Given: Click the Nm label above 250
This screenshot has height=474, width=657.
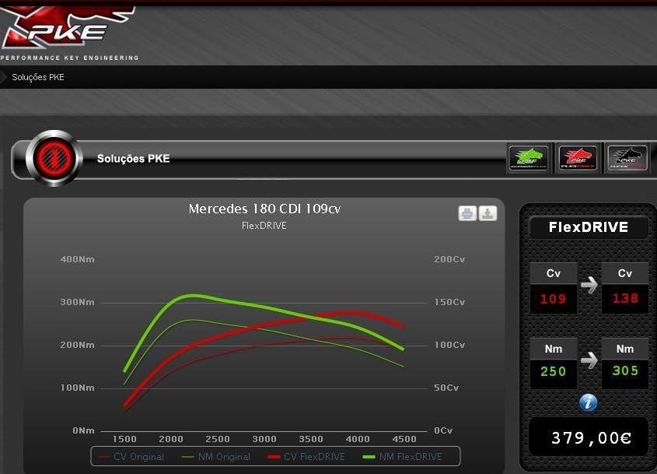Looking at the screenshot, I should tap(554, 349).
